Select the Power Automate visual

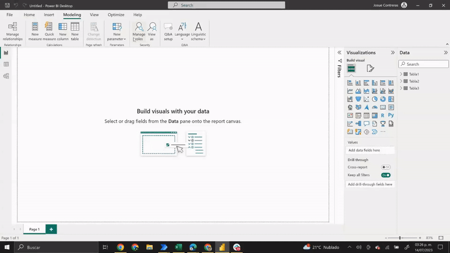click(x=375, y=132)
